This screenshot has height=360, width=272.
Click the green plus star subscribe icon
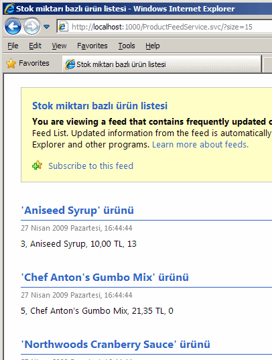pyautogui.click(x=38, y=166)
